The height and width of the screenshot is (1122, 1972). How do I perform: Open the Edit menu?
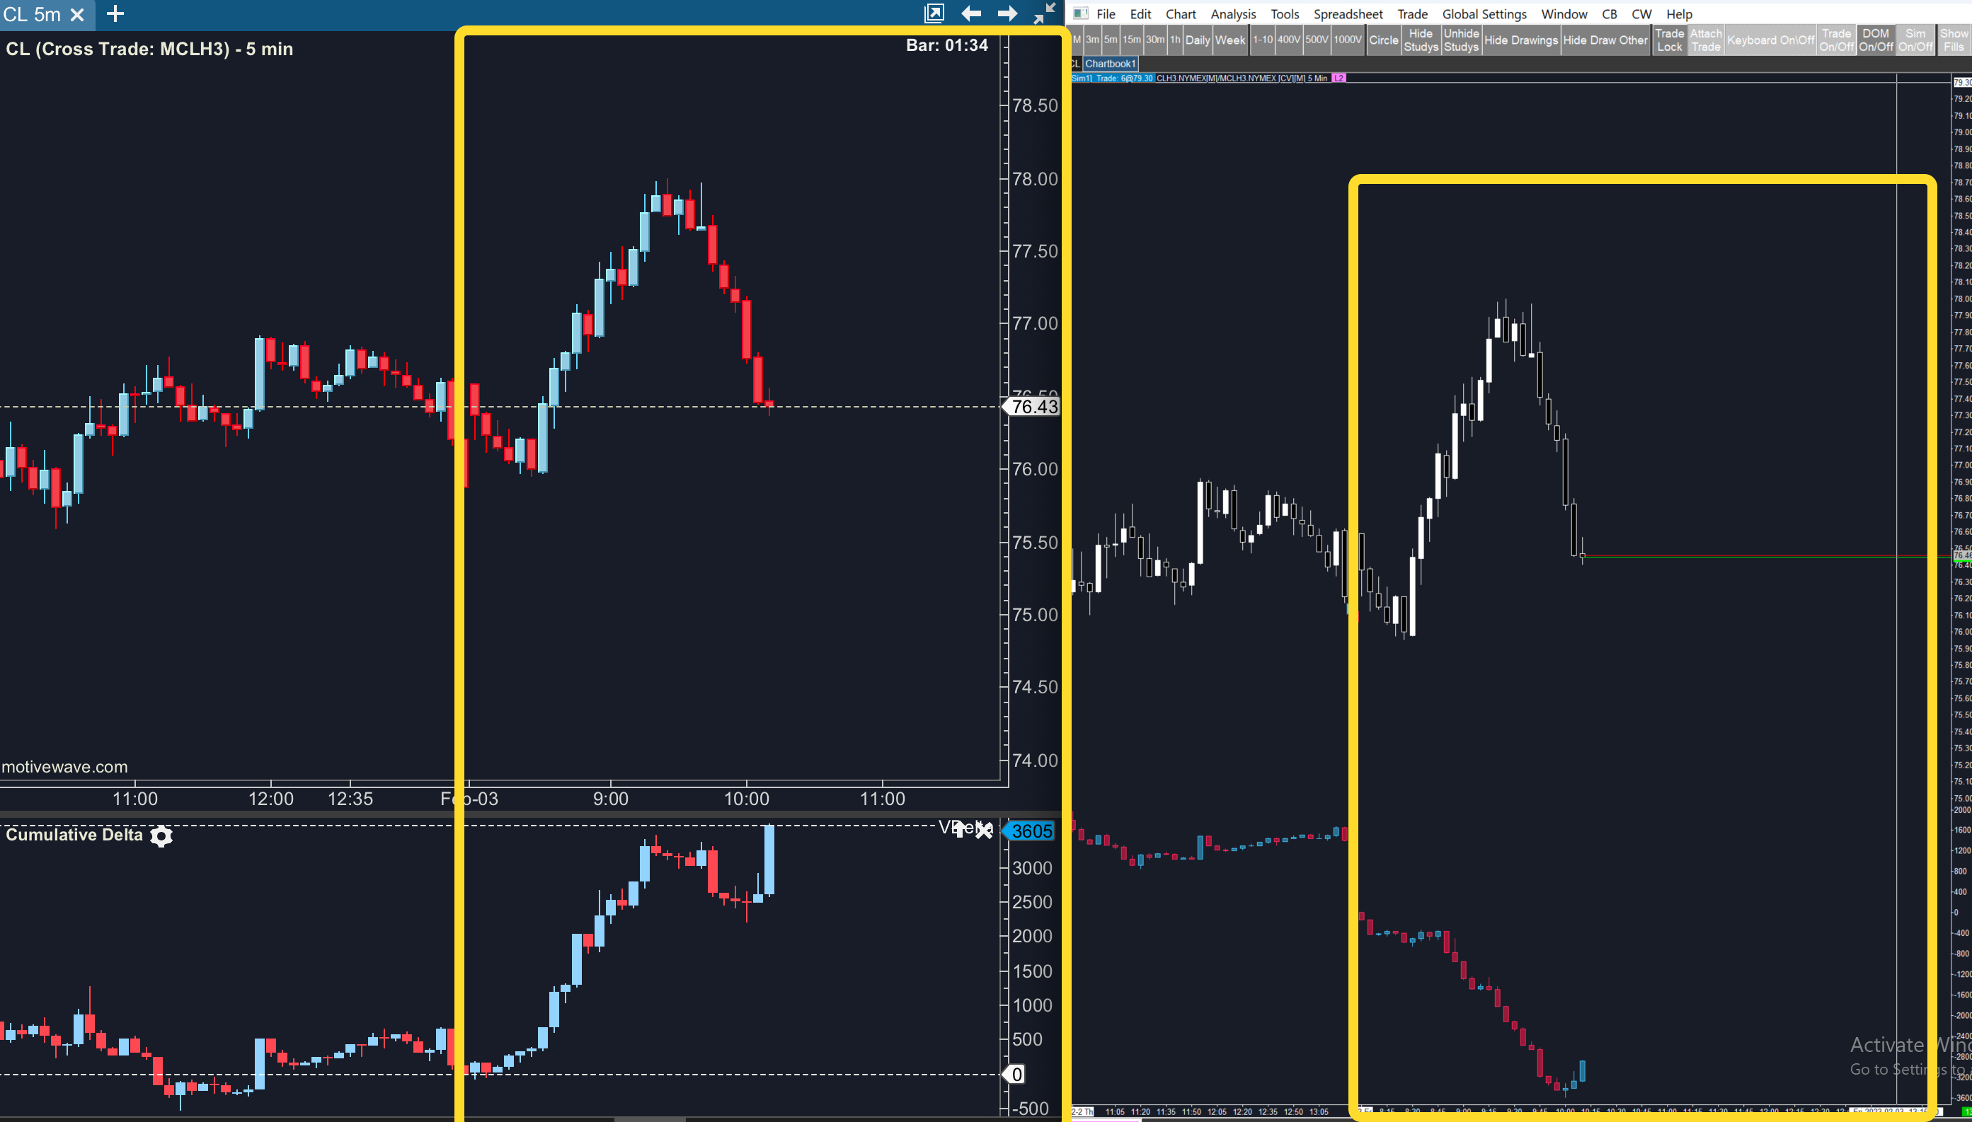point(1140,14)
